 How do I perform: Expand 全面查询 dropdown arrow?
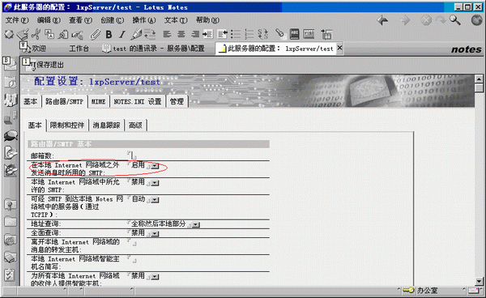click(155, 233)
